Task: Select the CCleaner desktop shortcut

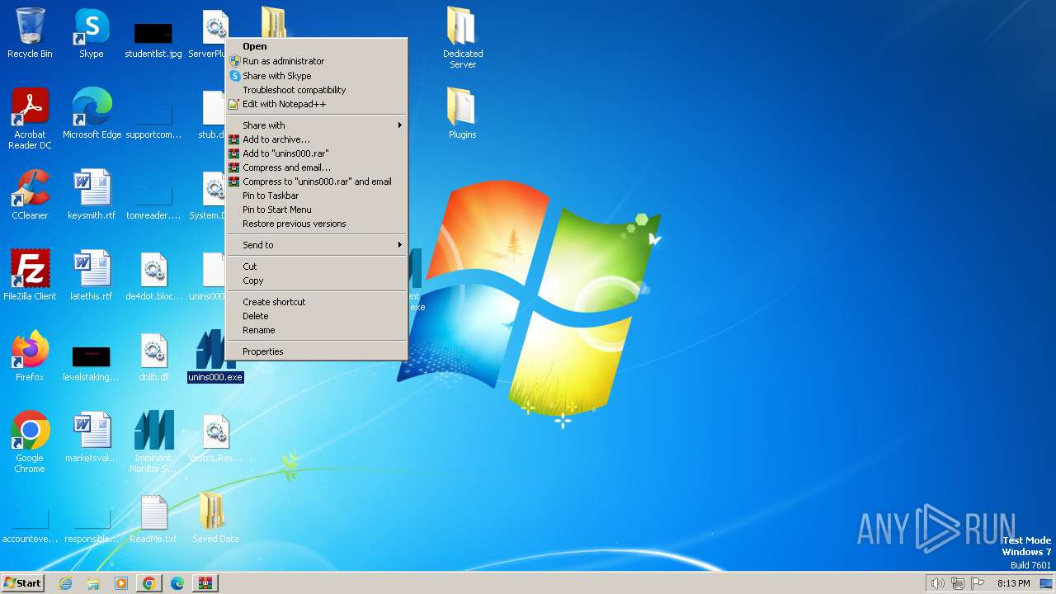Action: (x=30, y=194)
